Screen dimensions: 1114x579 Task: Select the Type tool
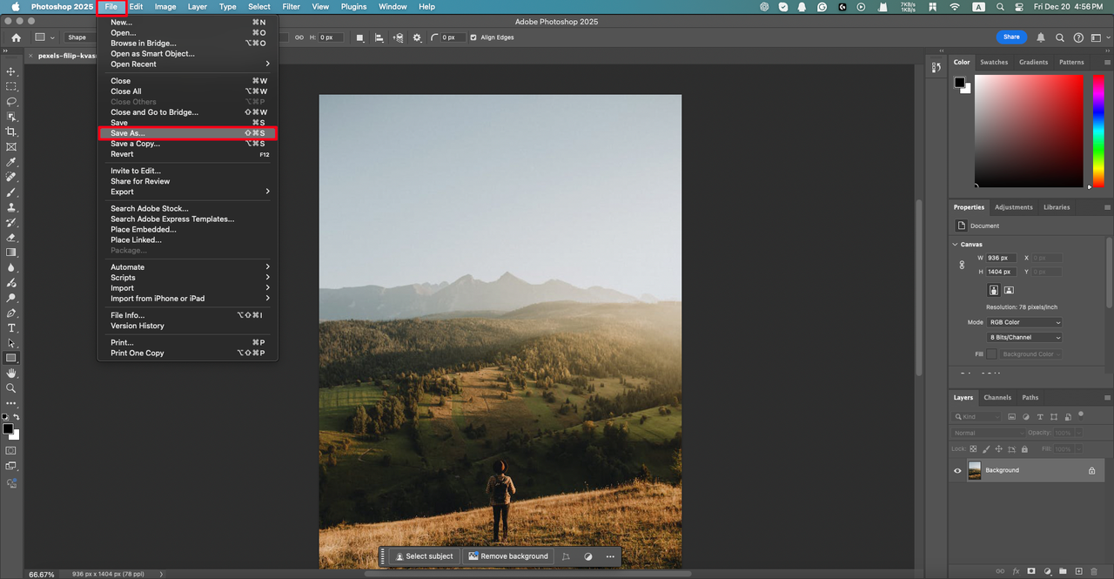pyautogui.click(x=11, y=328)
